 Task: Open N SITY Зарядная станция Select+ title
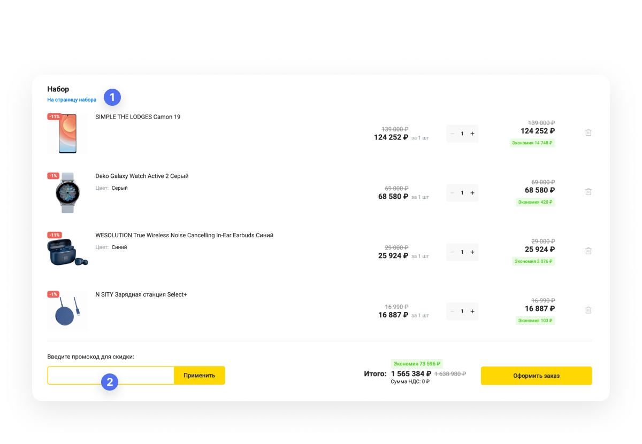(141, 295)
